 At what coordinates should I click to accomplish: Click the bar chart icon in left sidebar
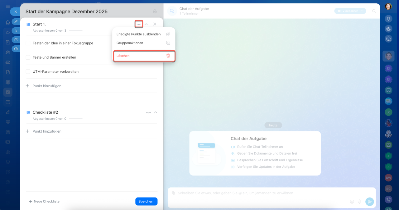[x=8, y=152]
